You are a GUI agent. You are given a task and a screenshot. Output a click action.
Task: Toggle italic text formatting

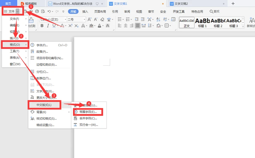[x=48, y=26]
